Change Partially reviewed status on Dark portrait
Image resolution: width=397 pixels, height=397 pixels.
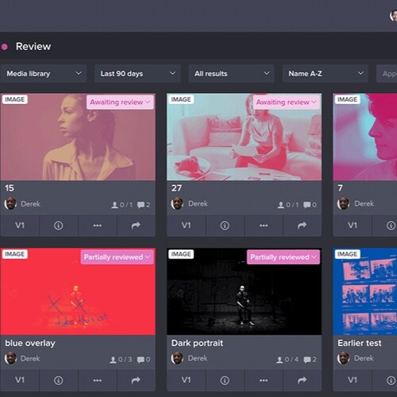[x=283, y=257]
